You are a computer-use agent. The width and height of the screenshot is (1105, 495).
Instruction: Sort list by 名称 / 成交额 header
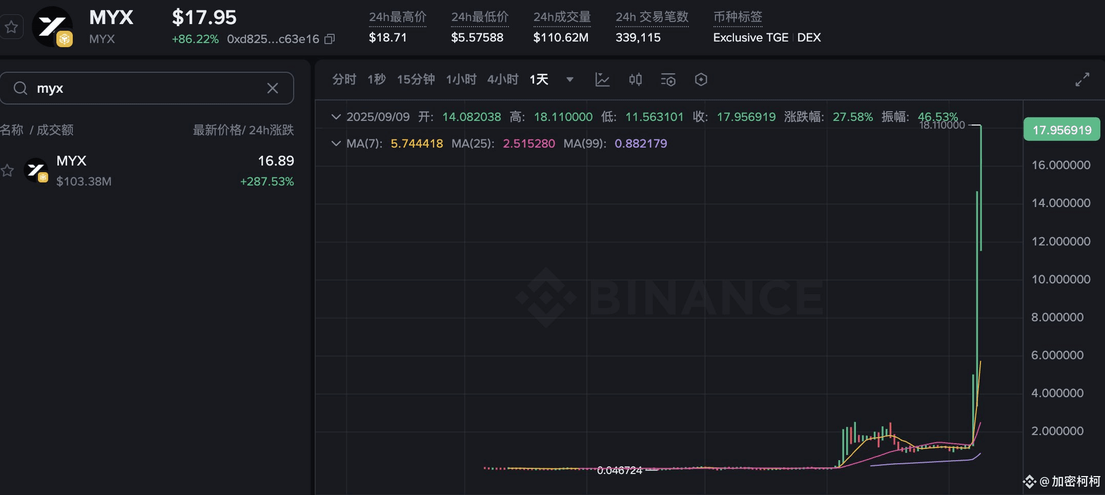pos(37,130)
